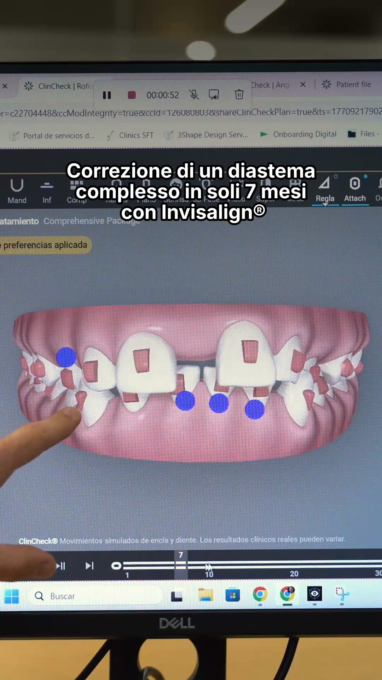This screenshot has width=382, height=680.
Task: Step forward to the next stage
Action: pos(89,566)
